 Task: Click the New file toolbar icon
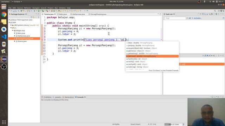pos(9,11)
